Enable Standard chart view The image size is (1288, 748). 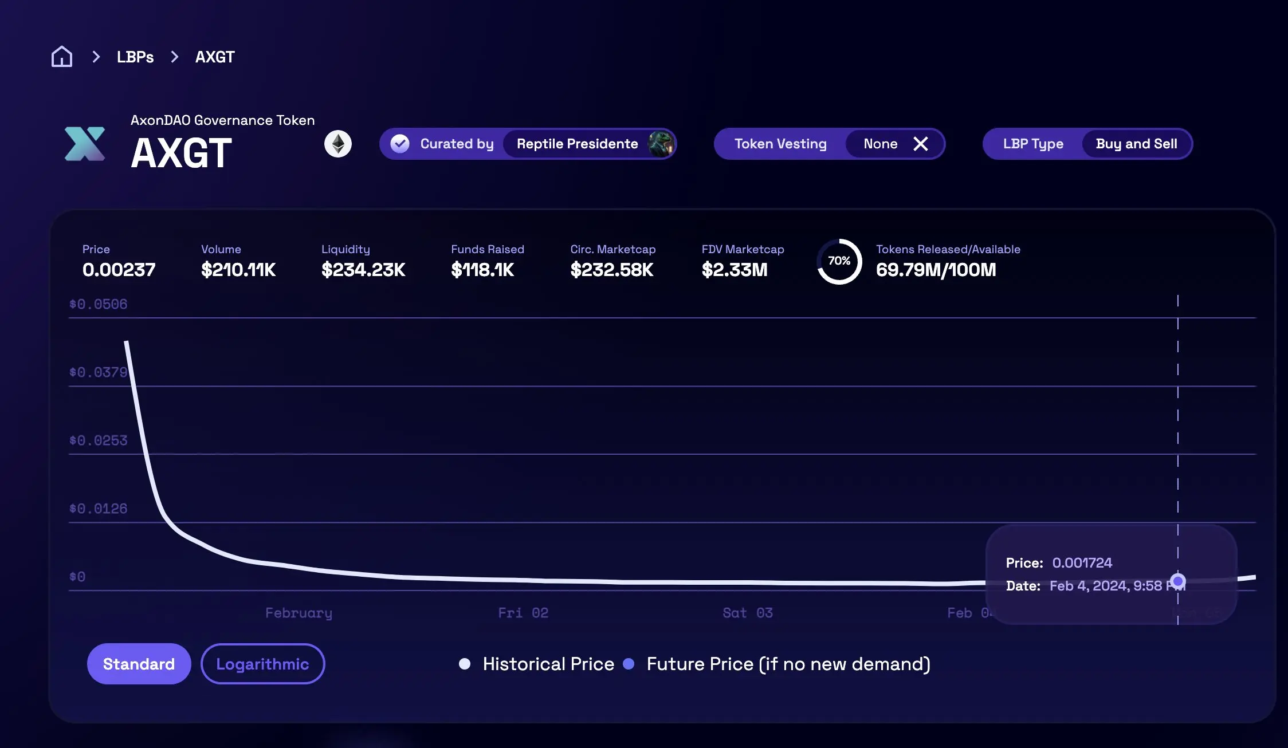(139, 663)
